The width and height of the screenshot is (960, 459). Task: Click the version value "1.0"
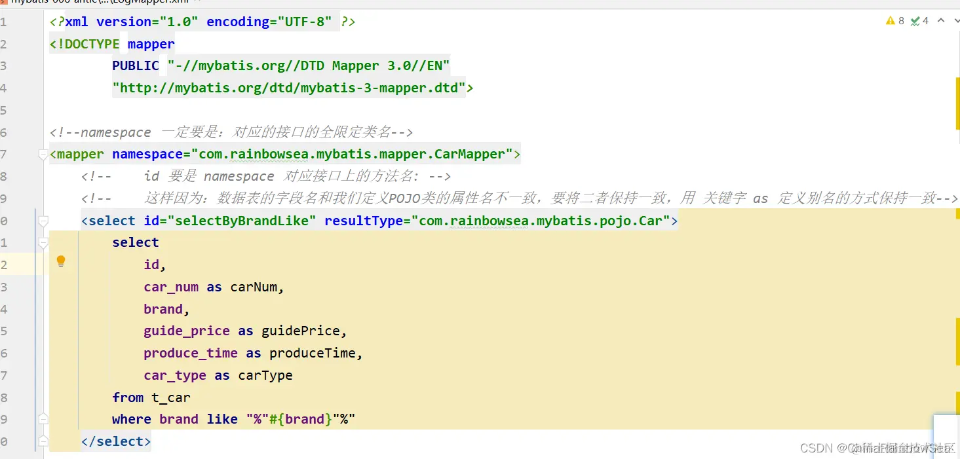click(175, 22)
